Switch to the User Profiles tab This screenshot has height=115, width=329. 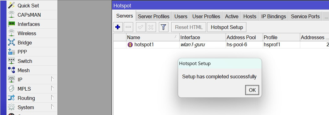click(206, 16)
